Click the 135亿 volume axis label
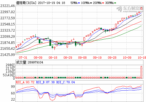This screenshot has width=146, height=102. [10, 72]
